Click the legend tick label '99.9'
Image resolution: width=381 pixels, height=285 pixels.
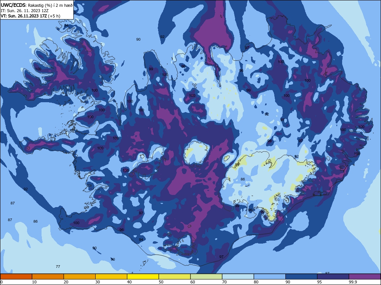point(352,282)
